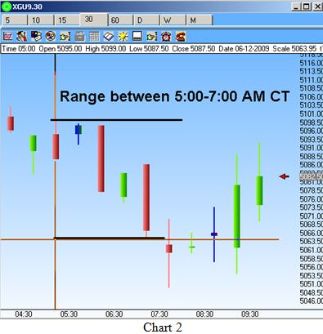Click the red arrow price marker
The image size is (323, 334).
284,176
